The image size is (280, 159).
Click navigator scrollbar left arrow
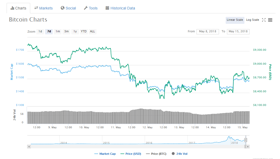[29, 146]
